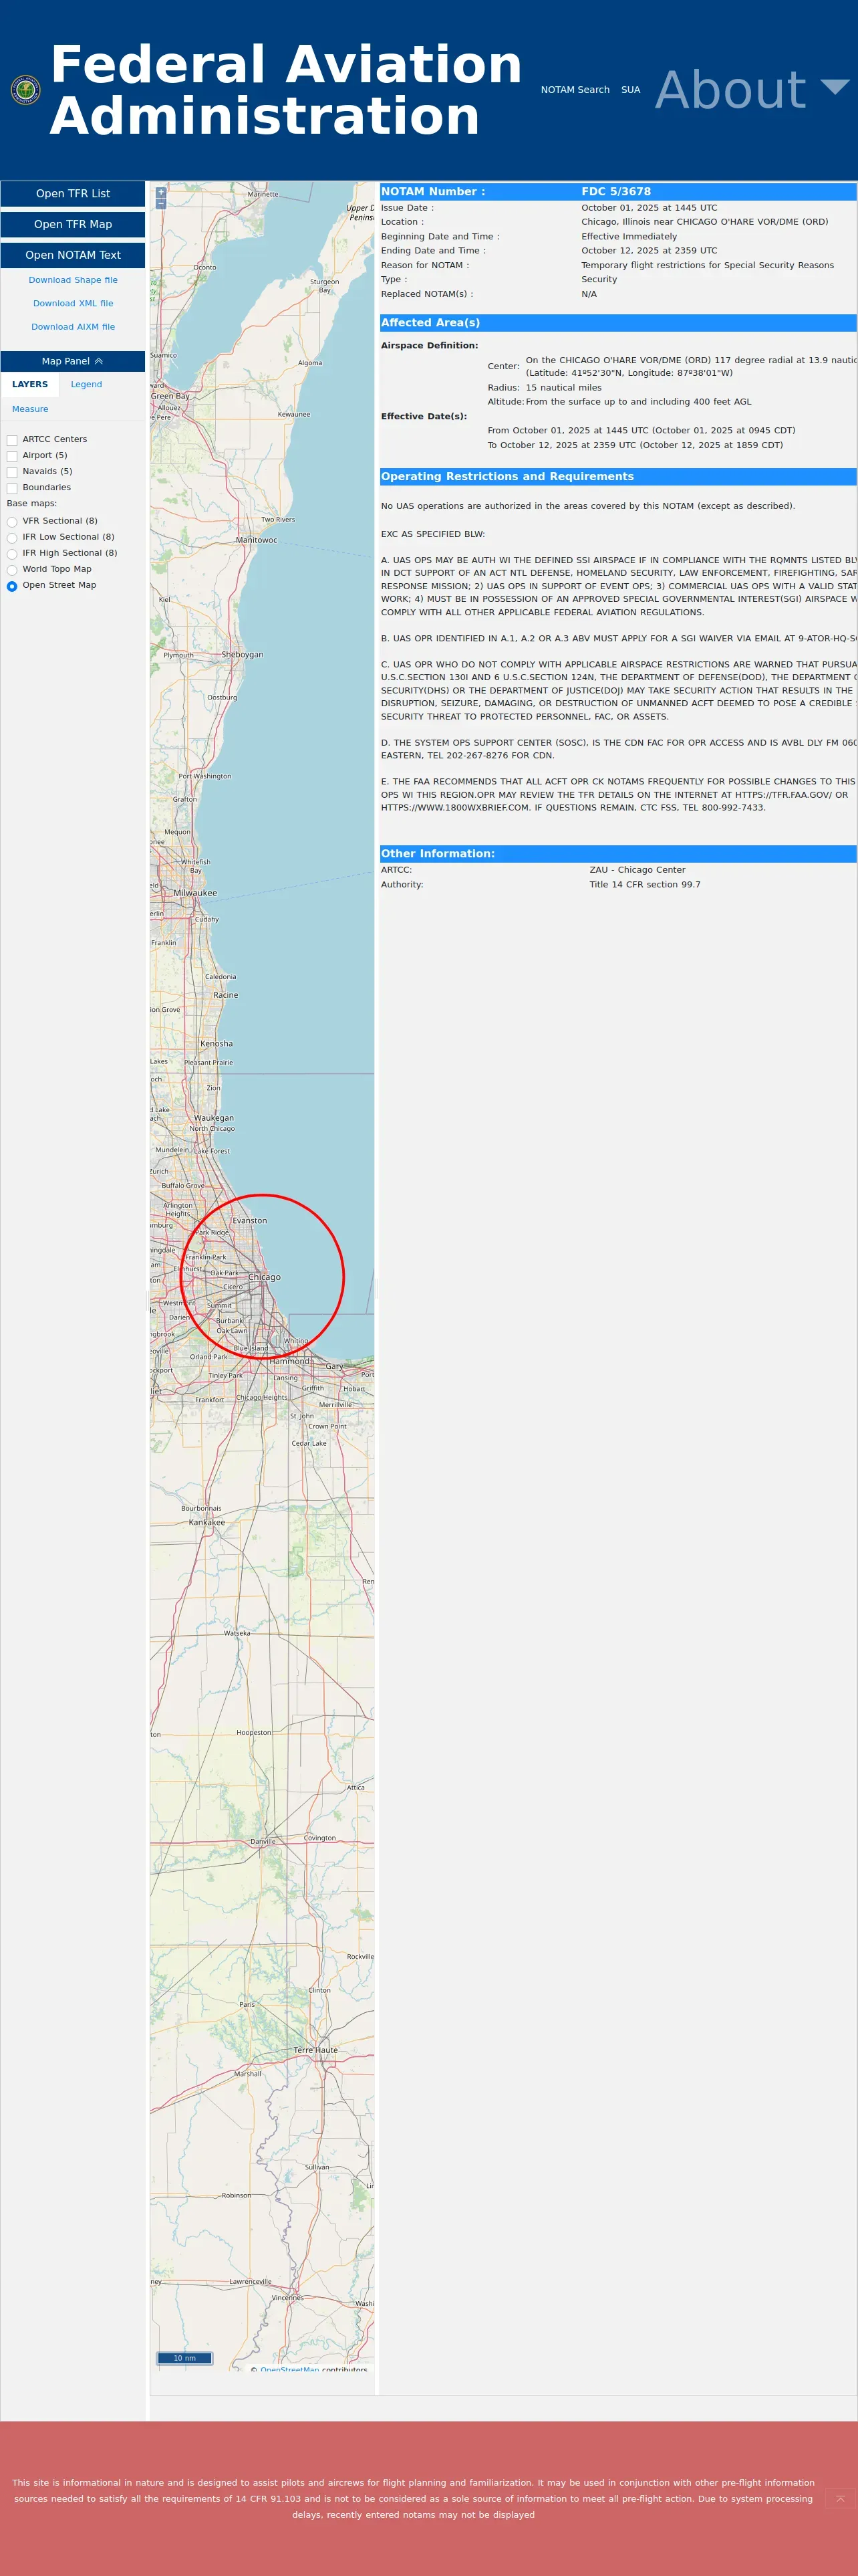Download the XML file
This screenshot has height=2576, width=858.
[73, 303]
